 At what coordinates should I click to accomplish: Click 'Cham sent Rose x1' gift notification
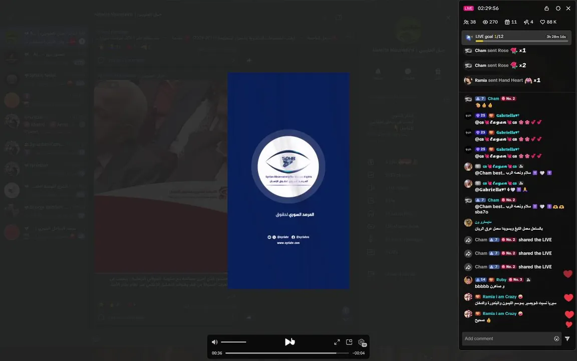(x=495, y=51)
